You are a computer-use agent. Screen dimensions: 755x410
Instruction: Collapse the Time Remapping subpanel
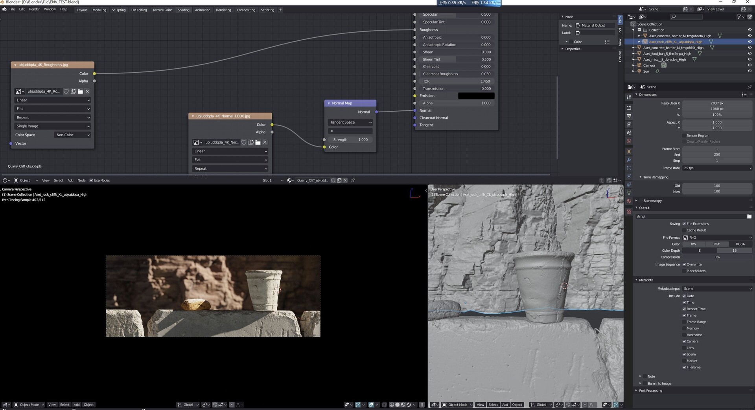(x=641, y=177)
